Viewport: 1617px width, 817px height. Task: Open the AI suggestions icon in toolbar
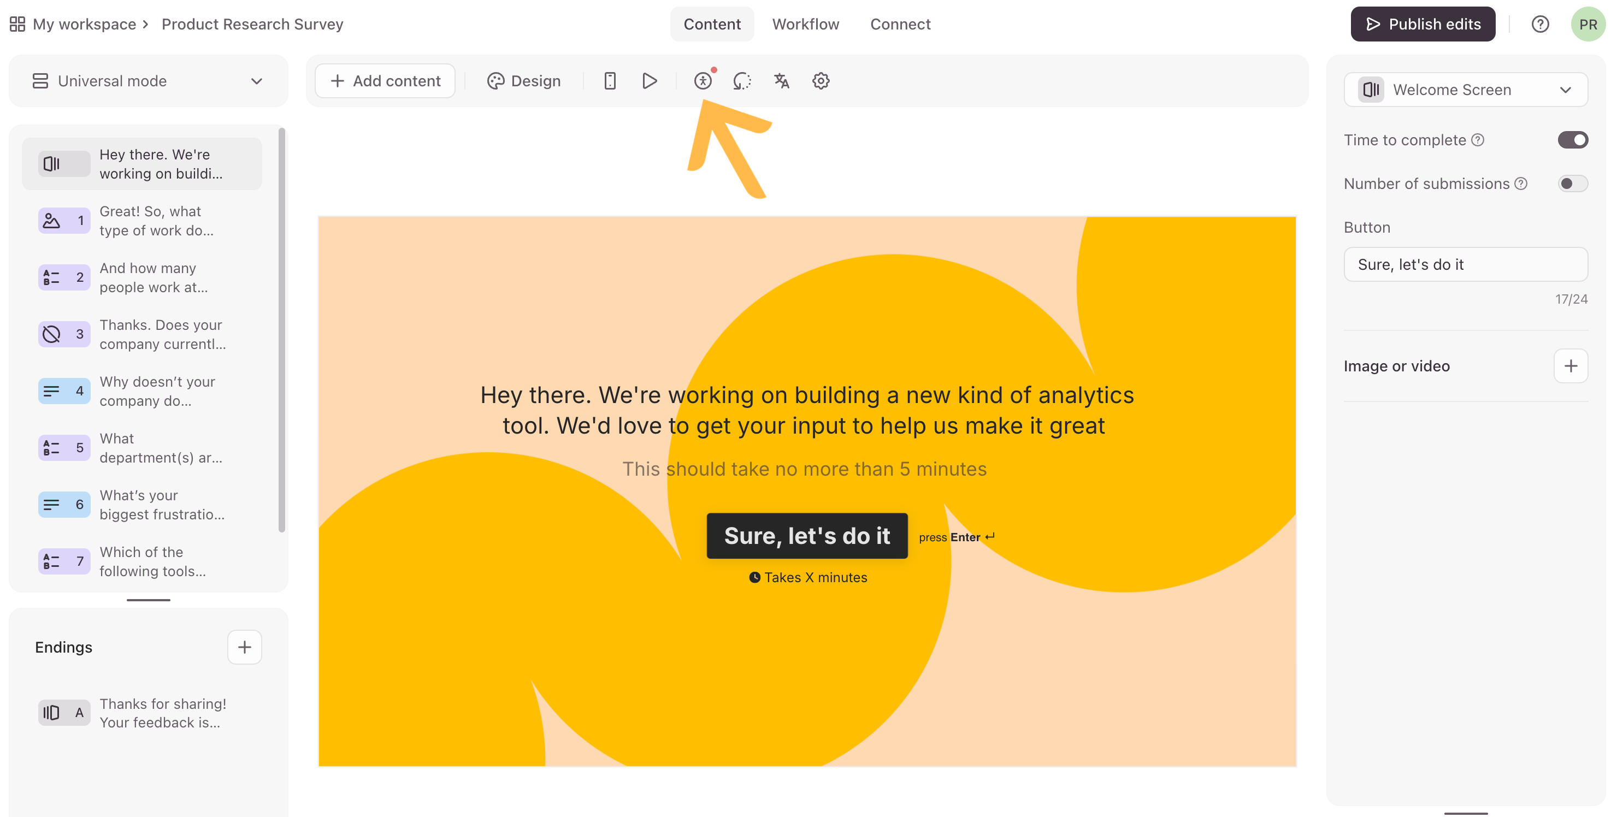742,81
